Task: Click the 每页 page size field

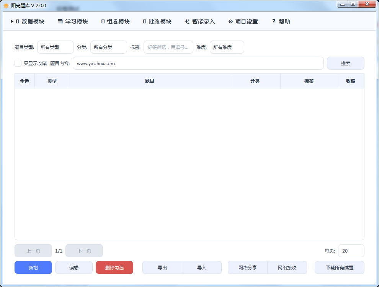Action: tap(351, 251)
